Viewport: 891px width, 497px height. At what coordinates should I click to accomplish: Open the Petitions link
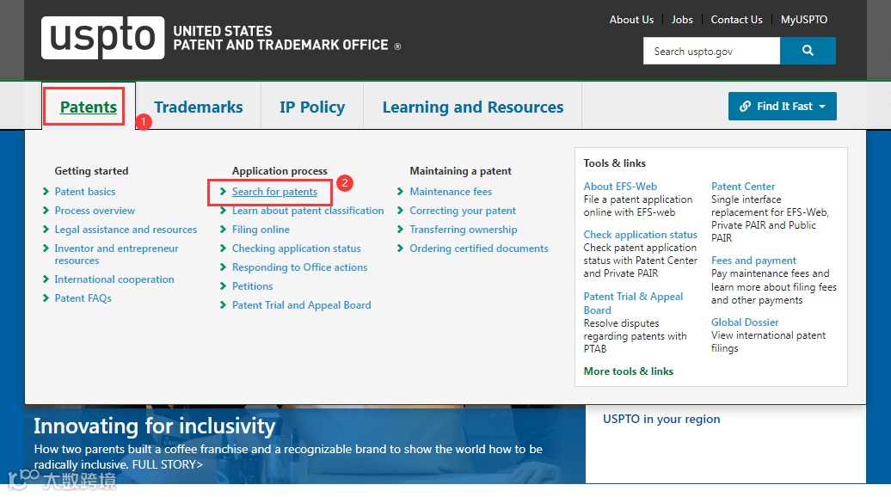point(252,286)
